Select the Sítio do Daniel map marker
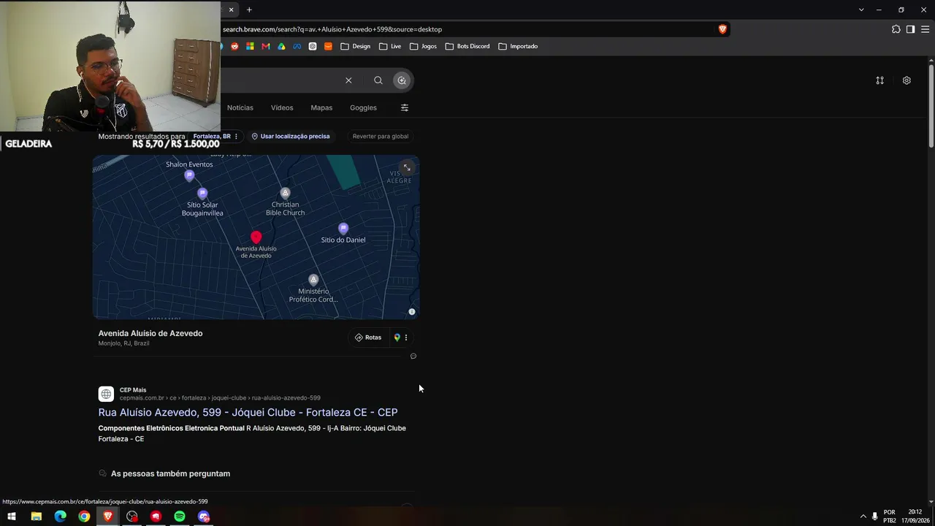Screen dimensions: 935x526 (x=343, y=229)
